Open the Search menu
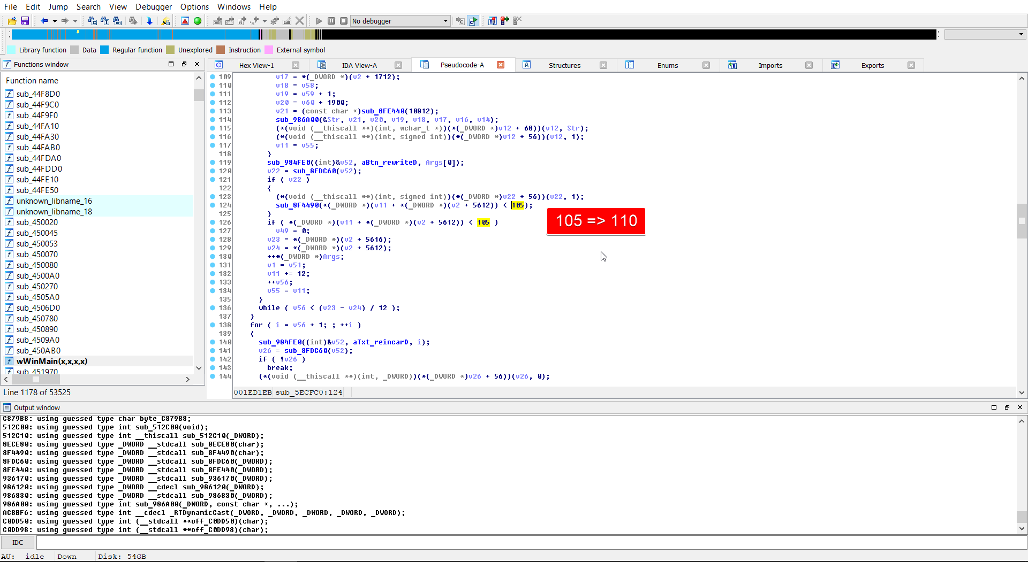Screen dimensions: 1028x562 click(x=88, y=6)
